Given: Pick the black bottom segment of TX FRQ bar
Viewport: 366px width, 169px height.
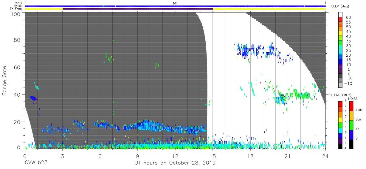Looking at the screenshot, I should 341,146.
